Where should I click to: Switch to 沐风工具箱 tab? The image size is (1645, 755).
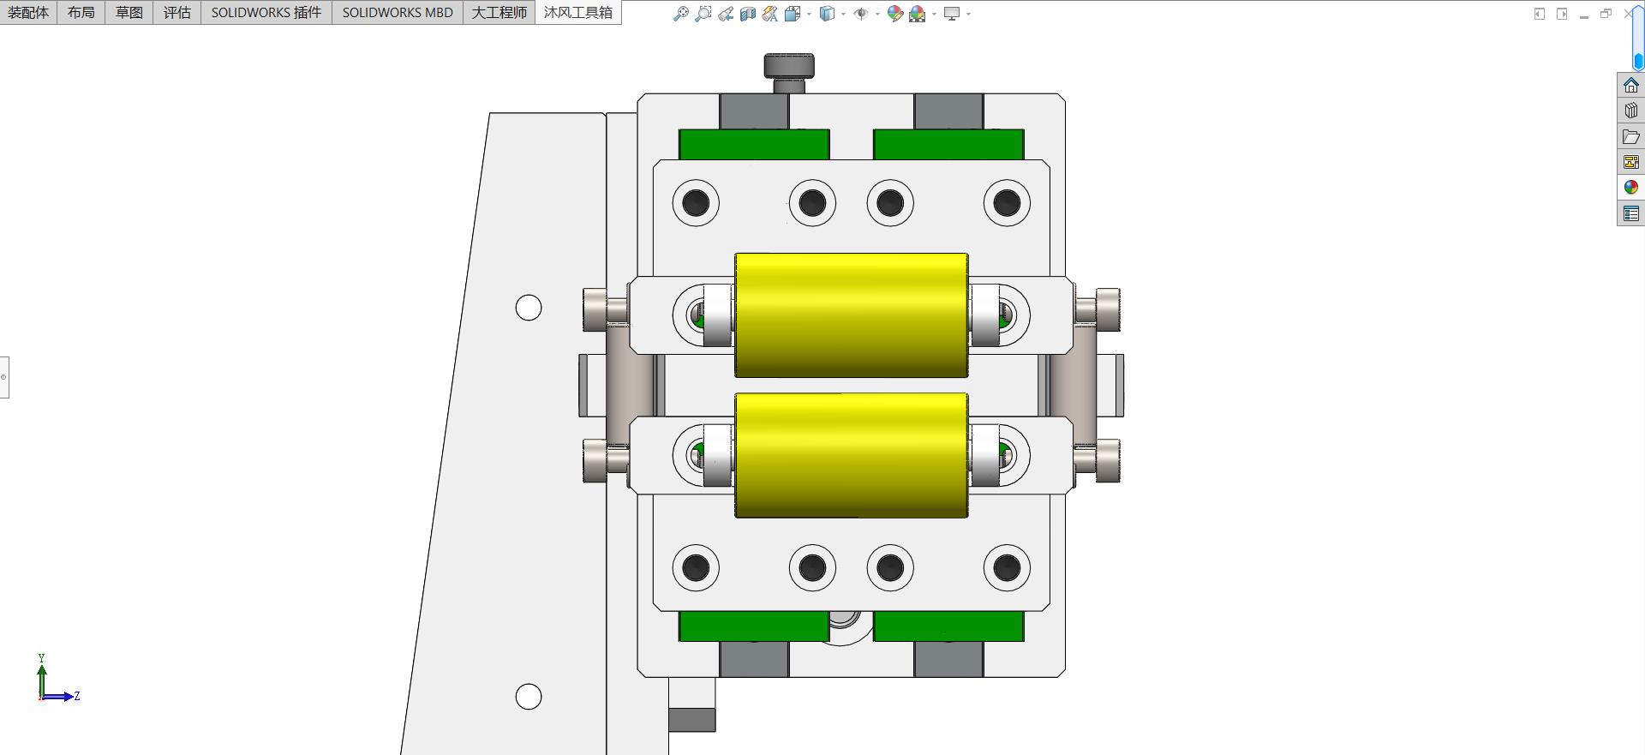[578, 12]
